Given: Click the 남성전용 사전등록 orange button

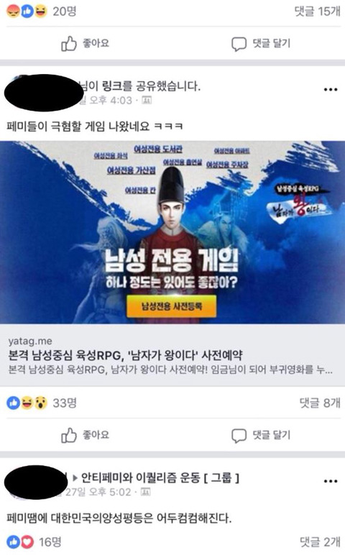Looking at the screenshot, I should pos(172,306).
